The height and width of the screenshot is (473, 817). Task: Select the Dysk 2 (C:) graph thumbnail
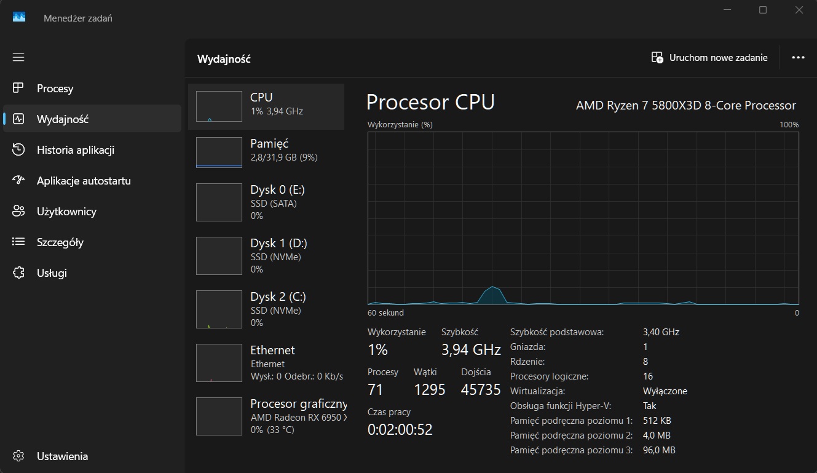pos(219,309)
